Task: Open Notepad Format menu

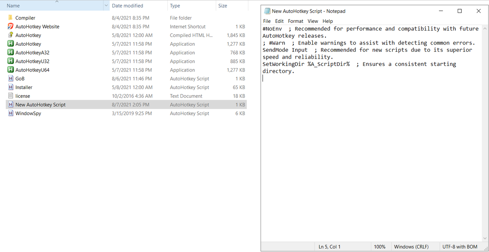Action: (x=296, y=21)
